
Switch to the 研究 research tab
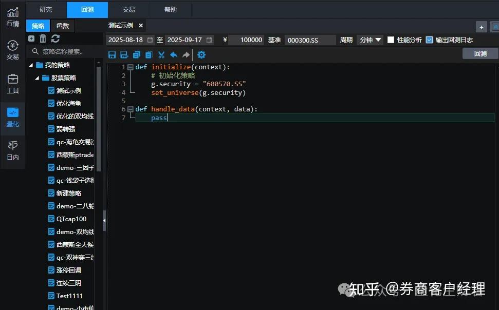coord(46,9)
